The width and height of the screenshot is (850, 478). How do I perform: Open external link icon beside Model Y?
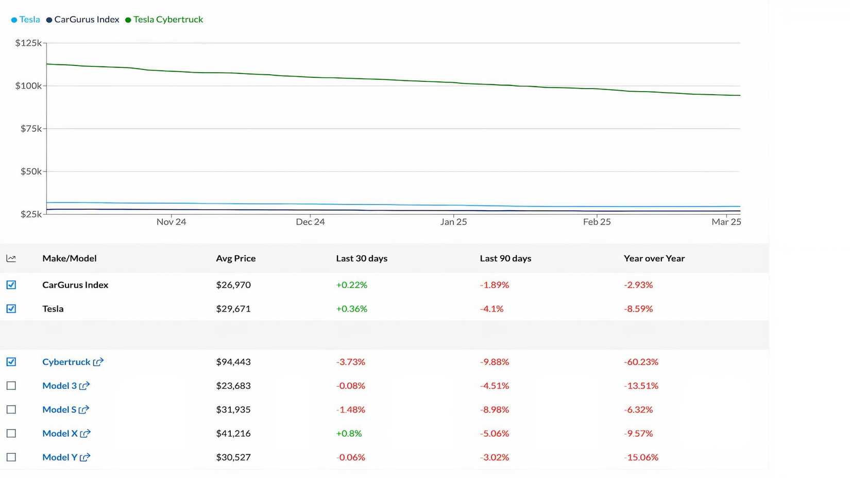(x=85, y=457)
